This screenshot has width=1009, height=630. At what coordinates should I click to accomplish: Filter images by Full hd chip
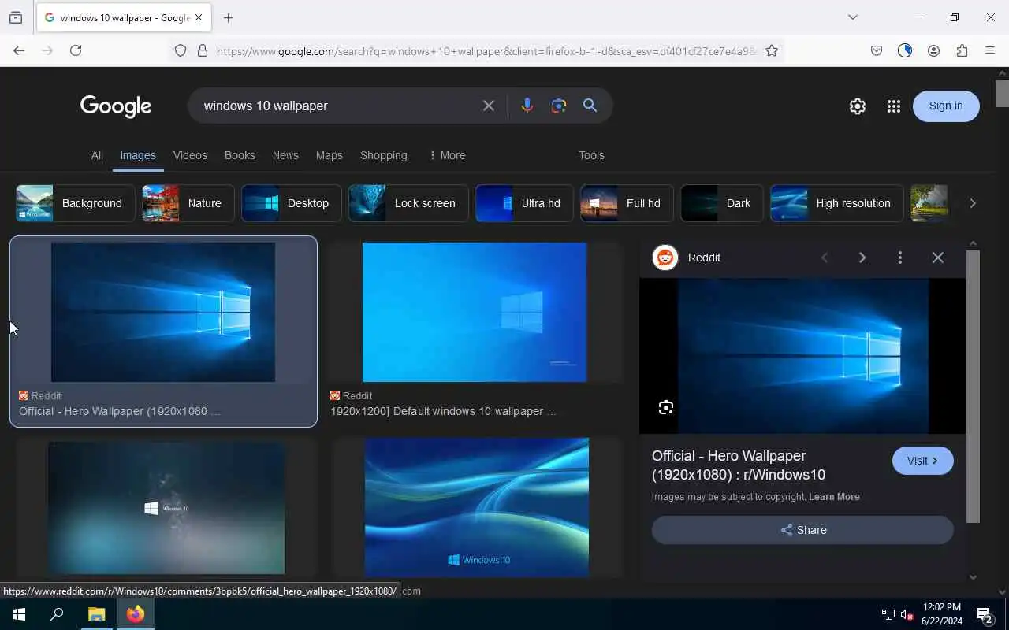[x=627, y=203]
